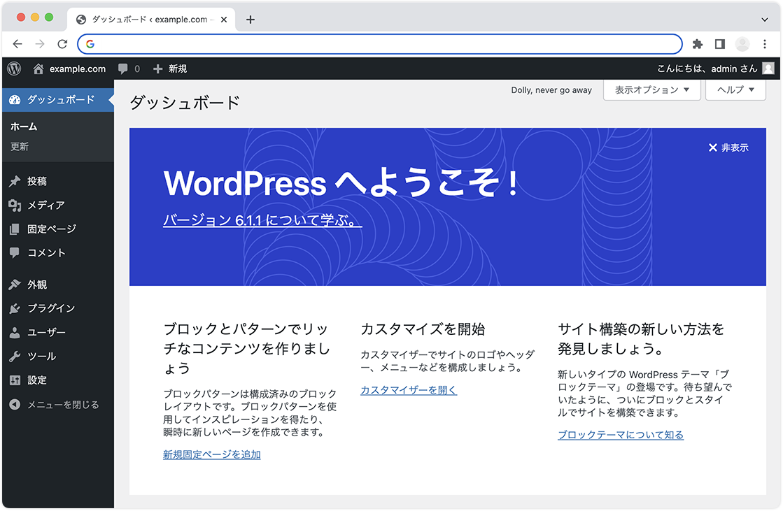The width and height of the screenshot is (783, 511).
Task: Open the comments bubble icon in admin bar
Action: (123, 69)
